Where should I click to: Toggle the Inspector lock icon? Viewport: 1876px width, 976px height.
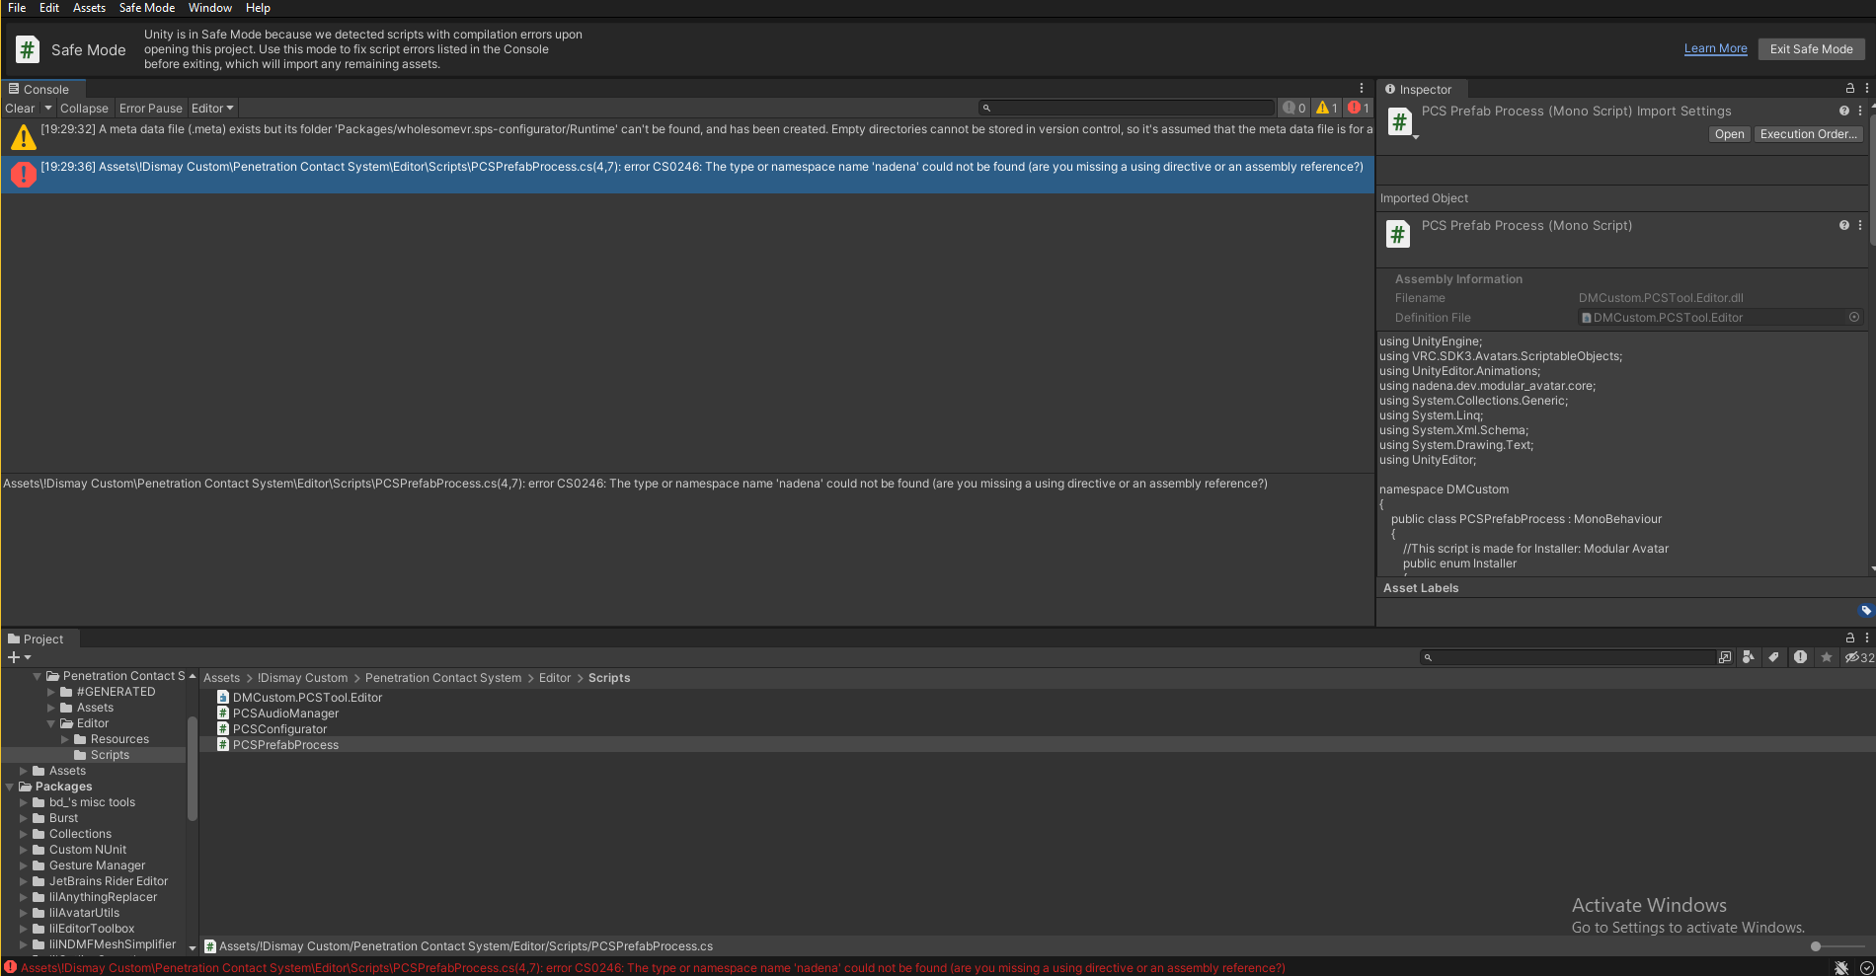click(x=1850, y=88)
